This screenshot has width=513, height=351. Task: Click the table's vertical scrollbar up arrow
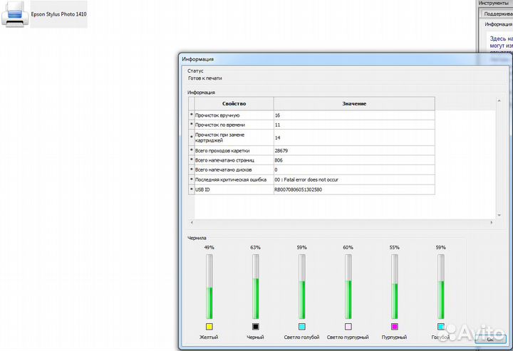coord(499,100)
